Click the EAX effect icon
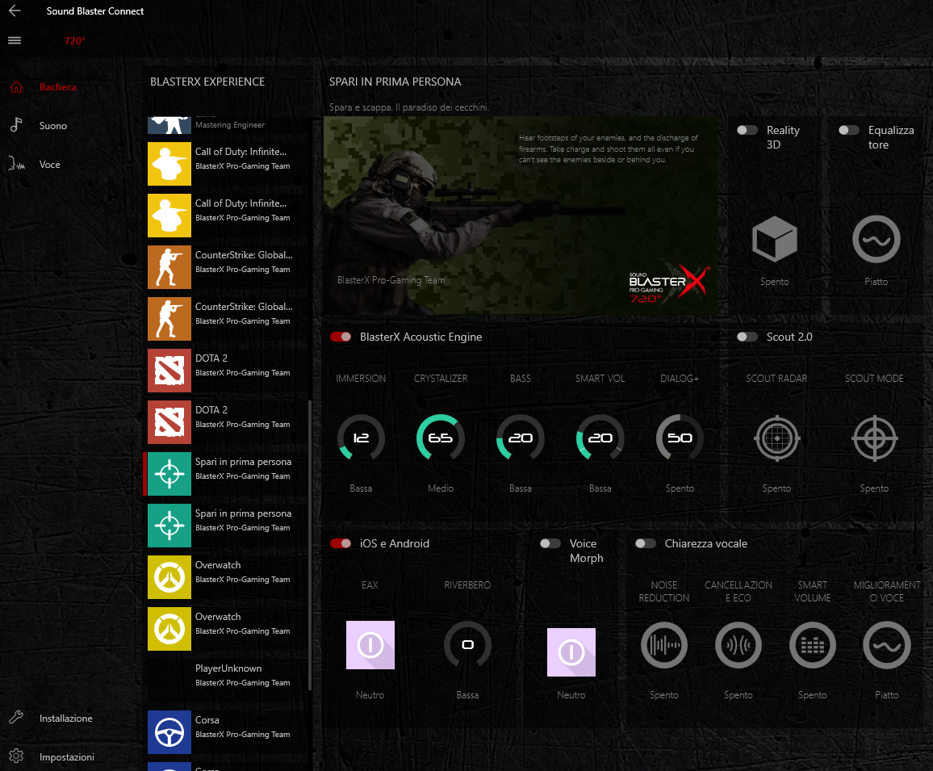The height and width of the screenshot is (771, 933). (370, 645)
